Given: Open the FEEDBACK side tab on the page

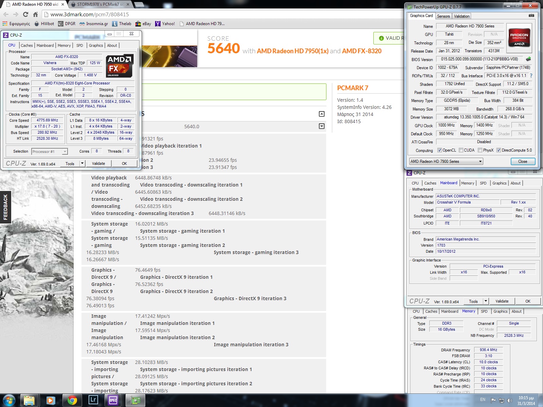Looking at the screenshot, I should [x=5, y=207].
